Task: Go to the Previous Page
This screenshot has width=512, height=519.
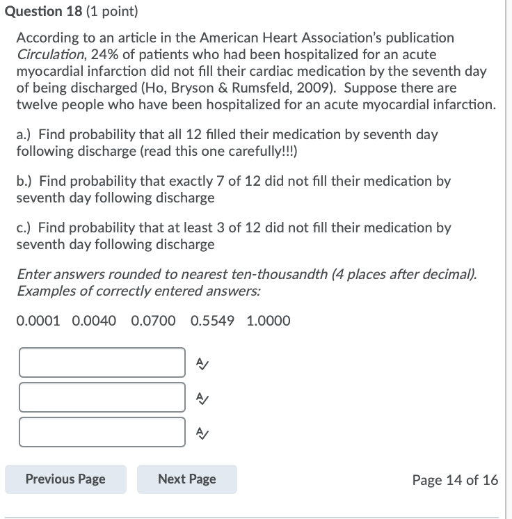Action: (65, 479)
